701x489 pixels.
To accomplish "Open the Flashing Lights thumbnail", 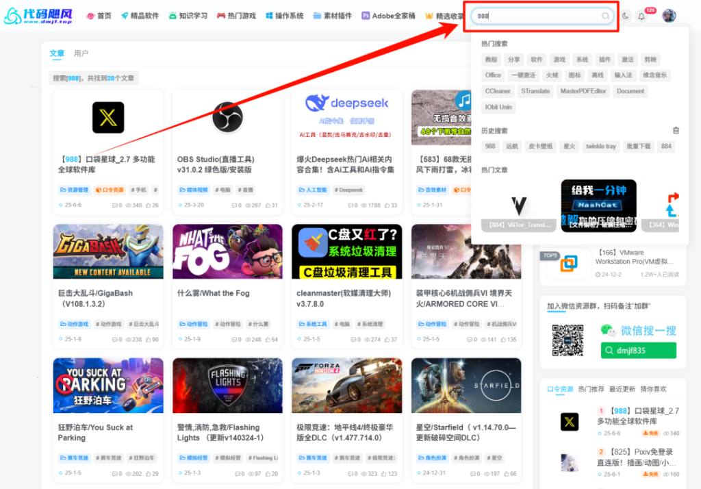I will click(x=227, y=385).
